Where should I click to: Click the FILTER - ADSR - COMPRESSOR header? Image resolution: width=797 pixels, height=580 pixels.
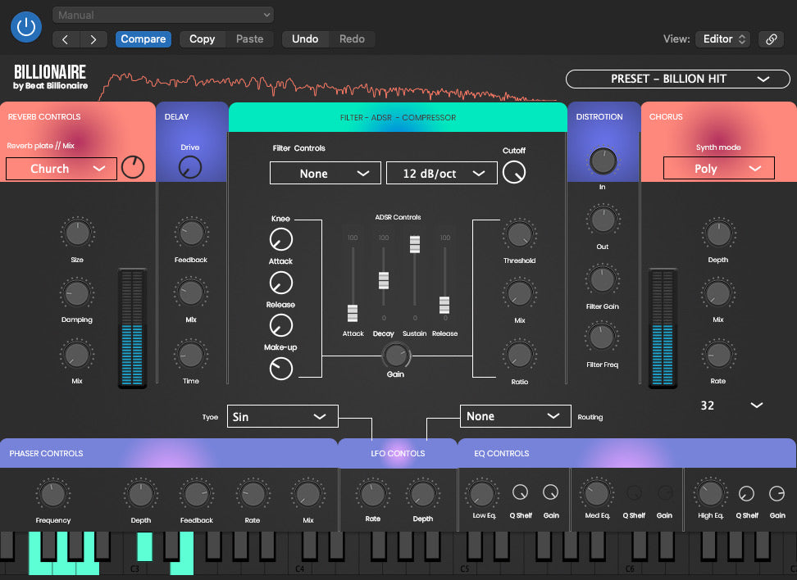click(398, 117)
